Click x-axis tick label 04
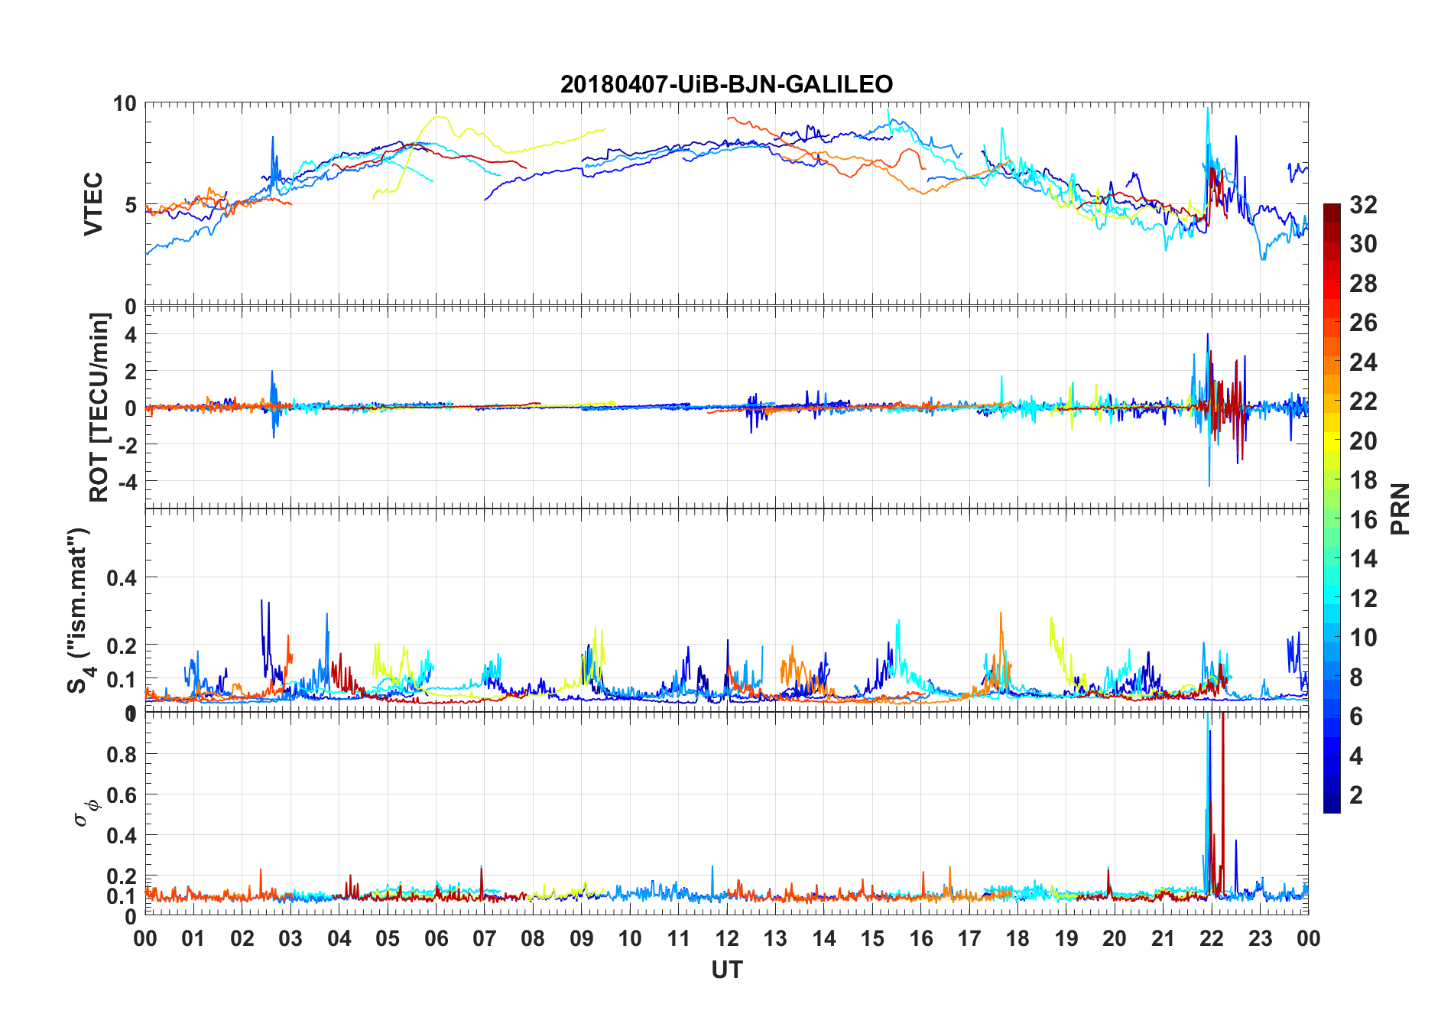Viewport: 1454px width, 1017px height. click(339, 938)
